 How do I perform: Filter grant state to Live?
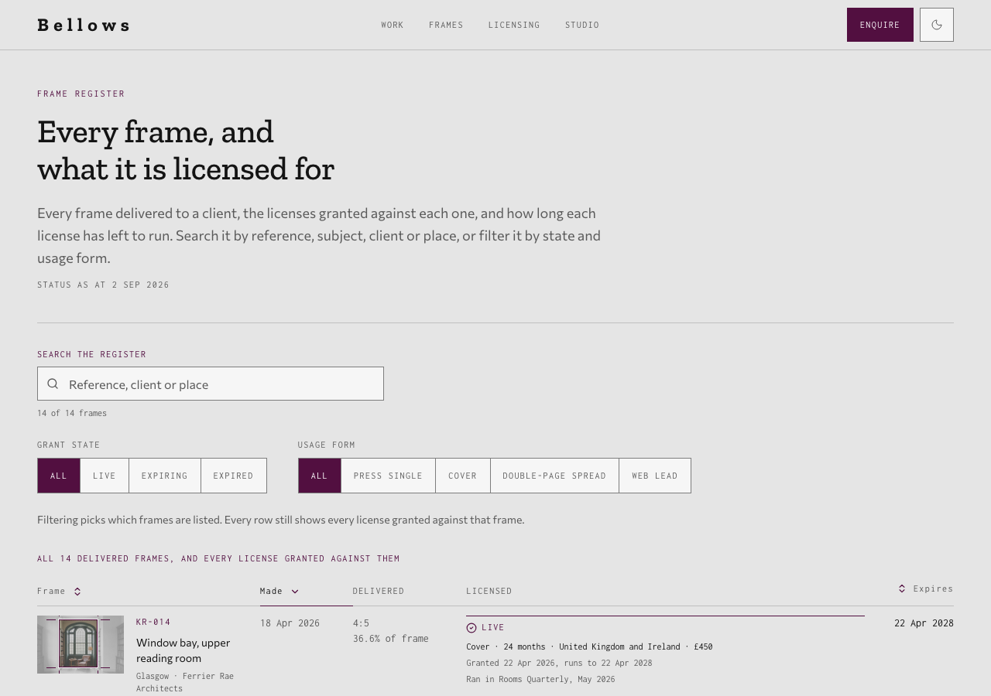(x=105, y=476)
